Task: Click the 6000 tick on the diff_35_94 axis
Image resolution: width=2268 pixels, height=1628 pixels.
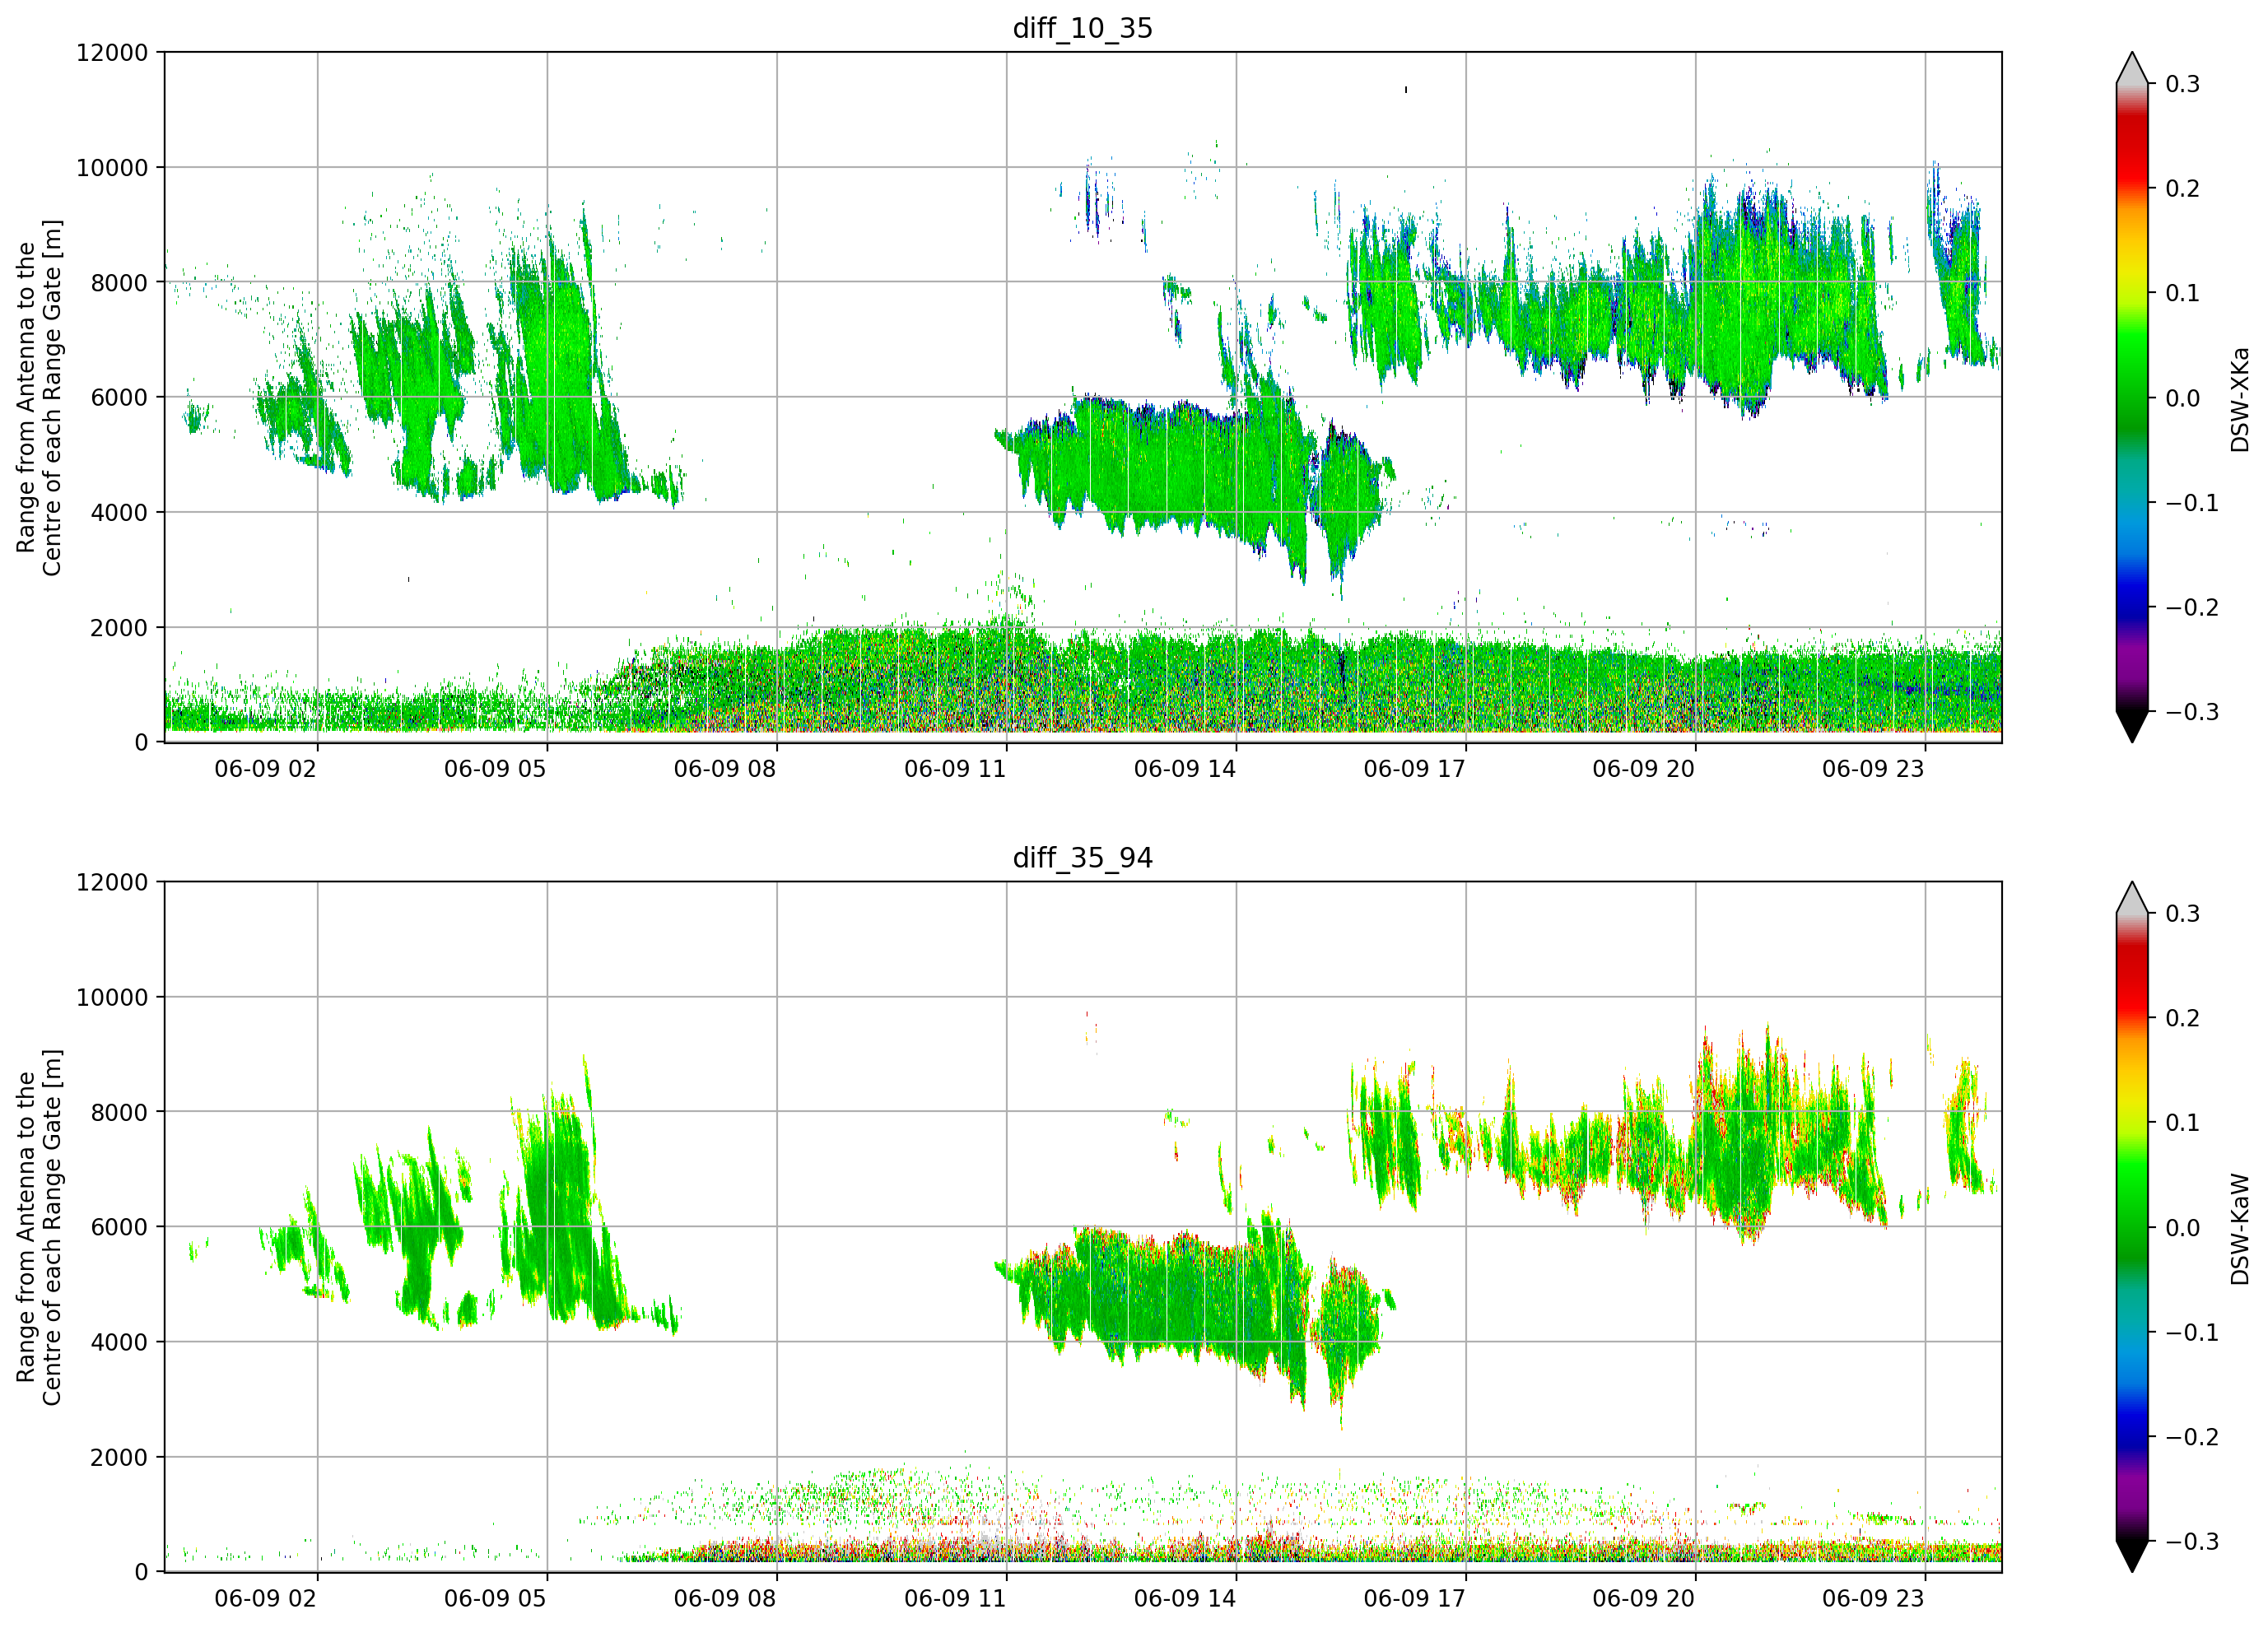Action: 119,1227
